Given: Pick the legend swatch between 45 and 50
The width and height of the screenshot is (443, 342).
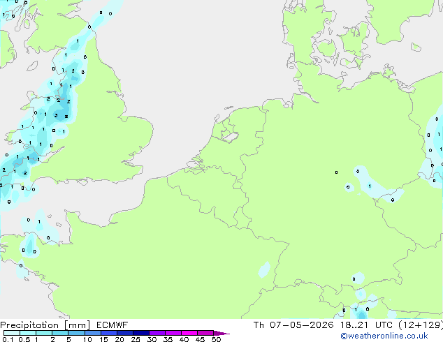Looking at the screenshot, I should (205, 333).
